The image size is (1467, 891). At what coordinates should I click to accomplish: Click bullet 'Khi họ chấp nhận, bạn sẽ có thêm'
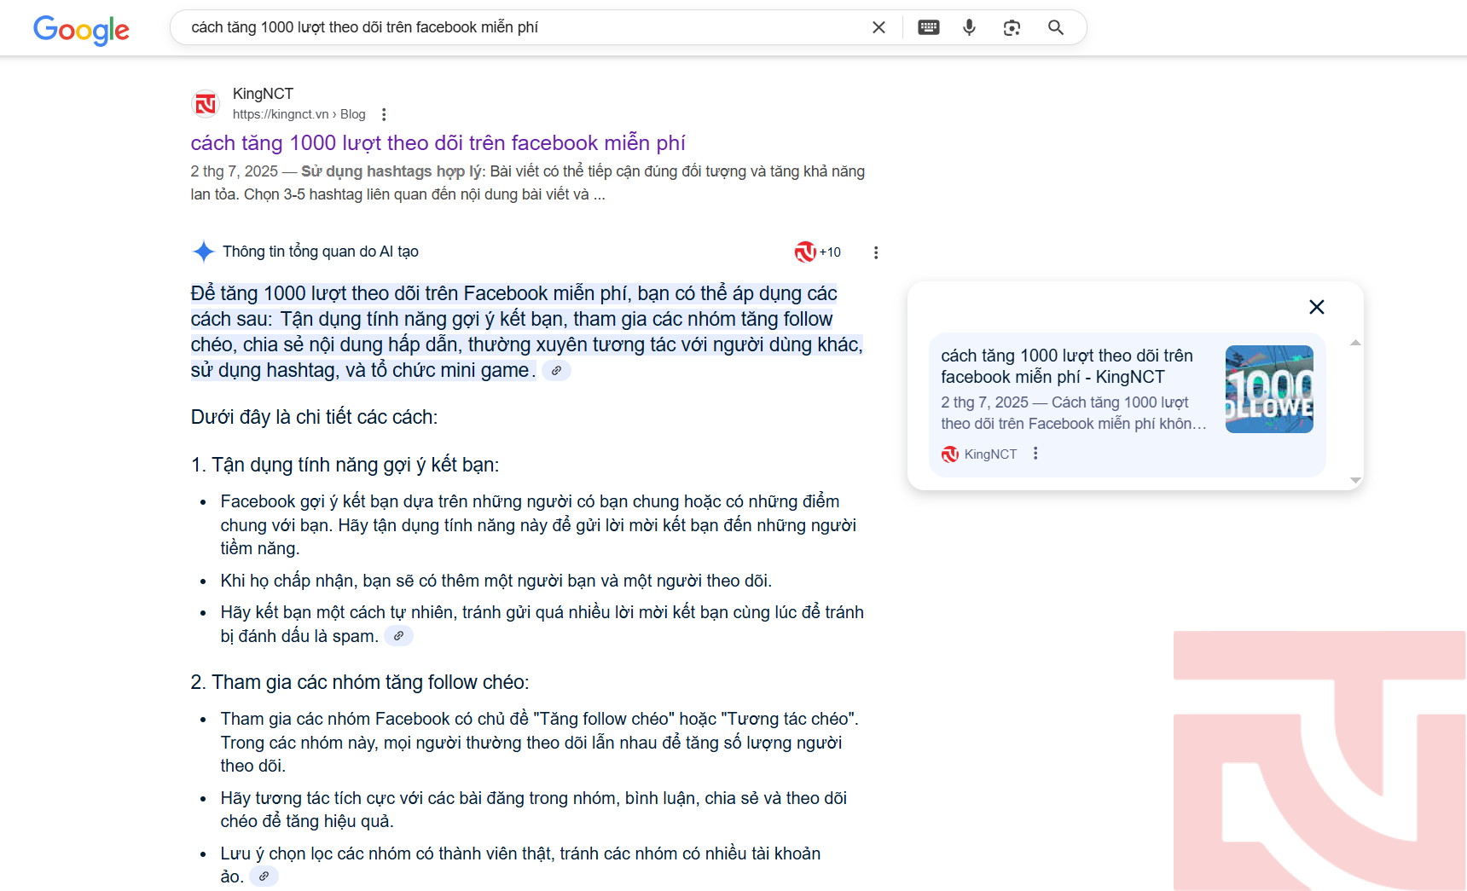pyautogui.click(x=496, y=581)
